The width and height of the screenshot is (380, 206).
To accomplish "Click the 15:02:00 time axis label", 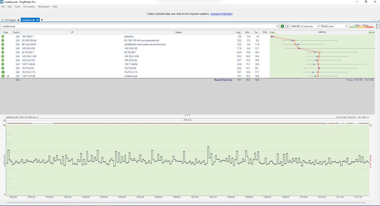I will [x=13, y=197].
